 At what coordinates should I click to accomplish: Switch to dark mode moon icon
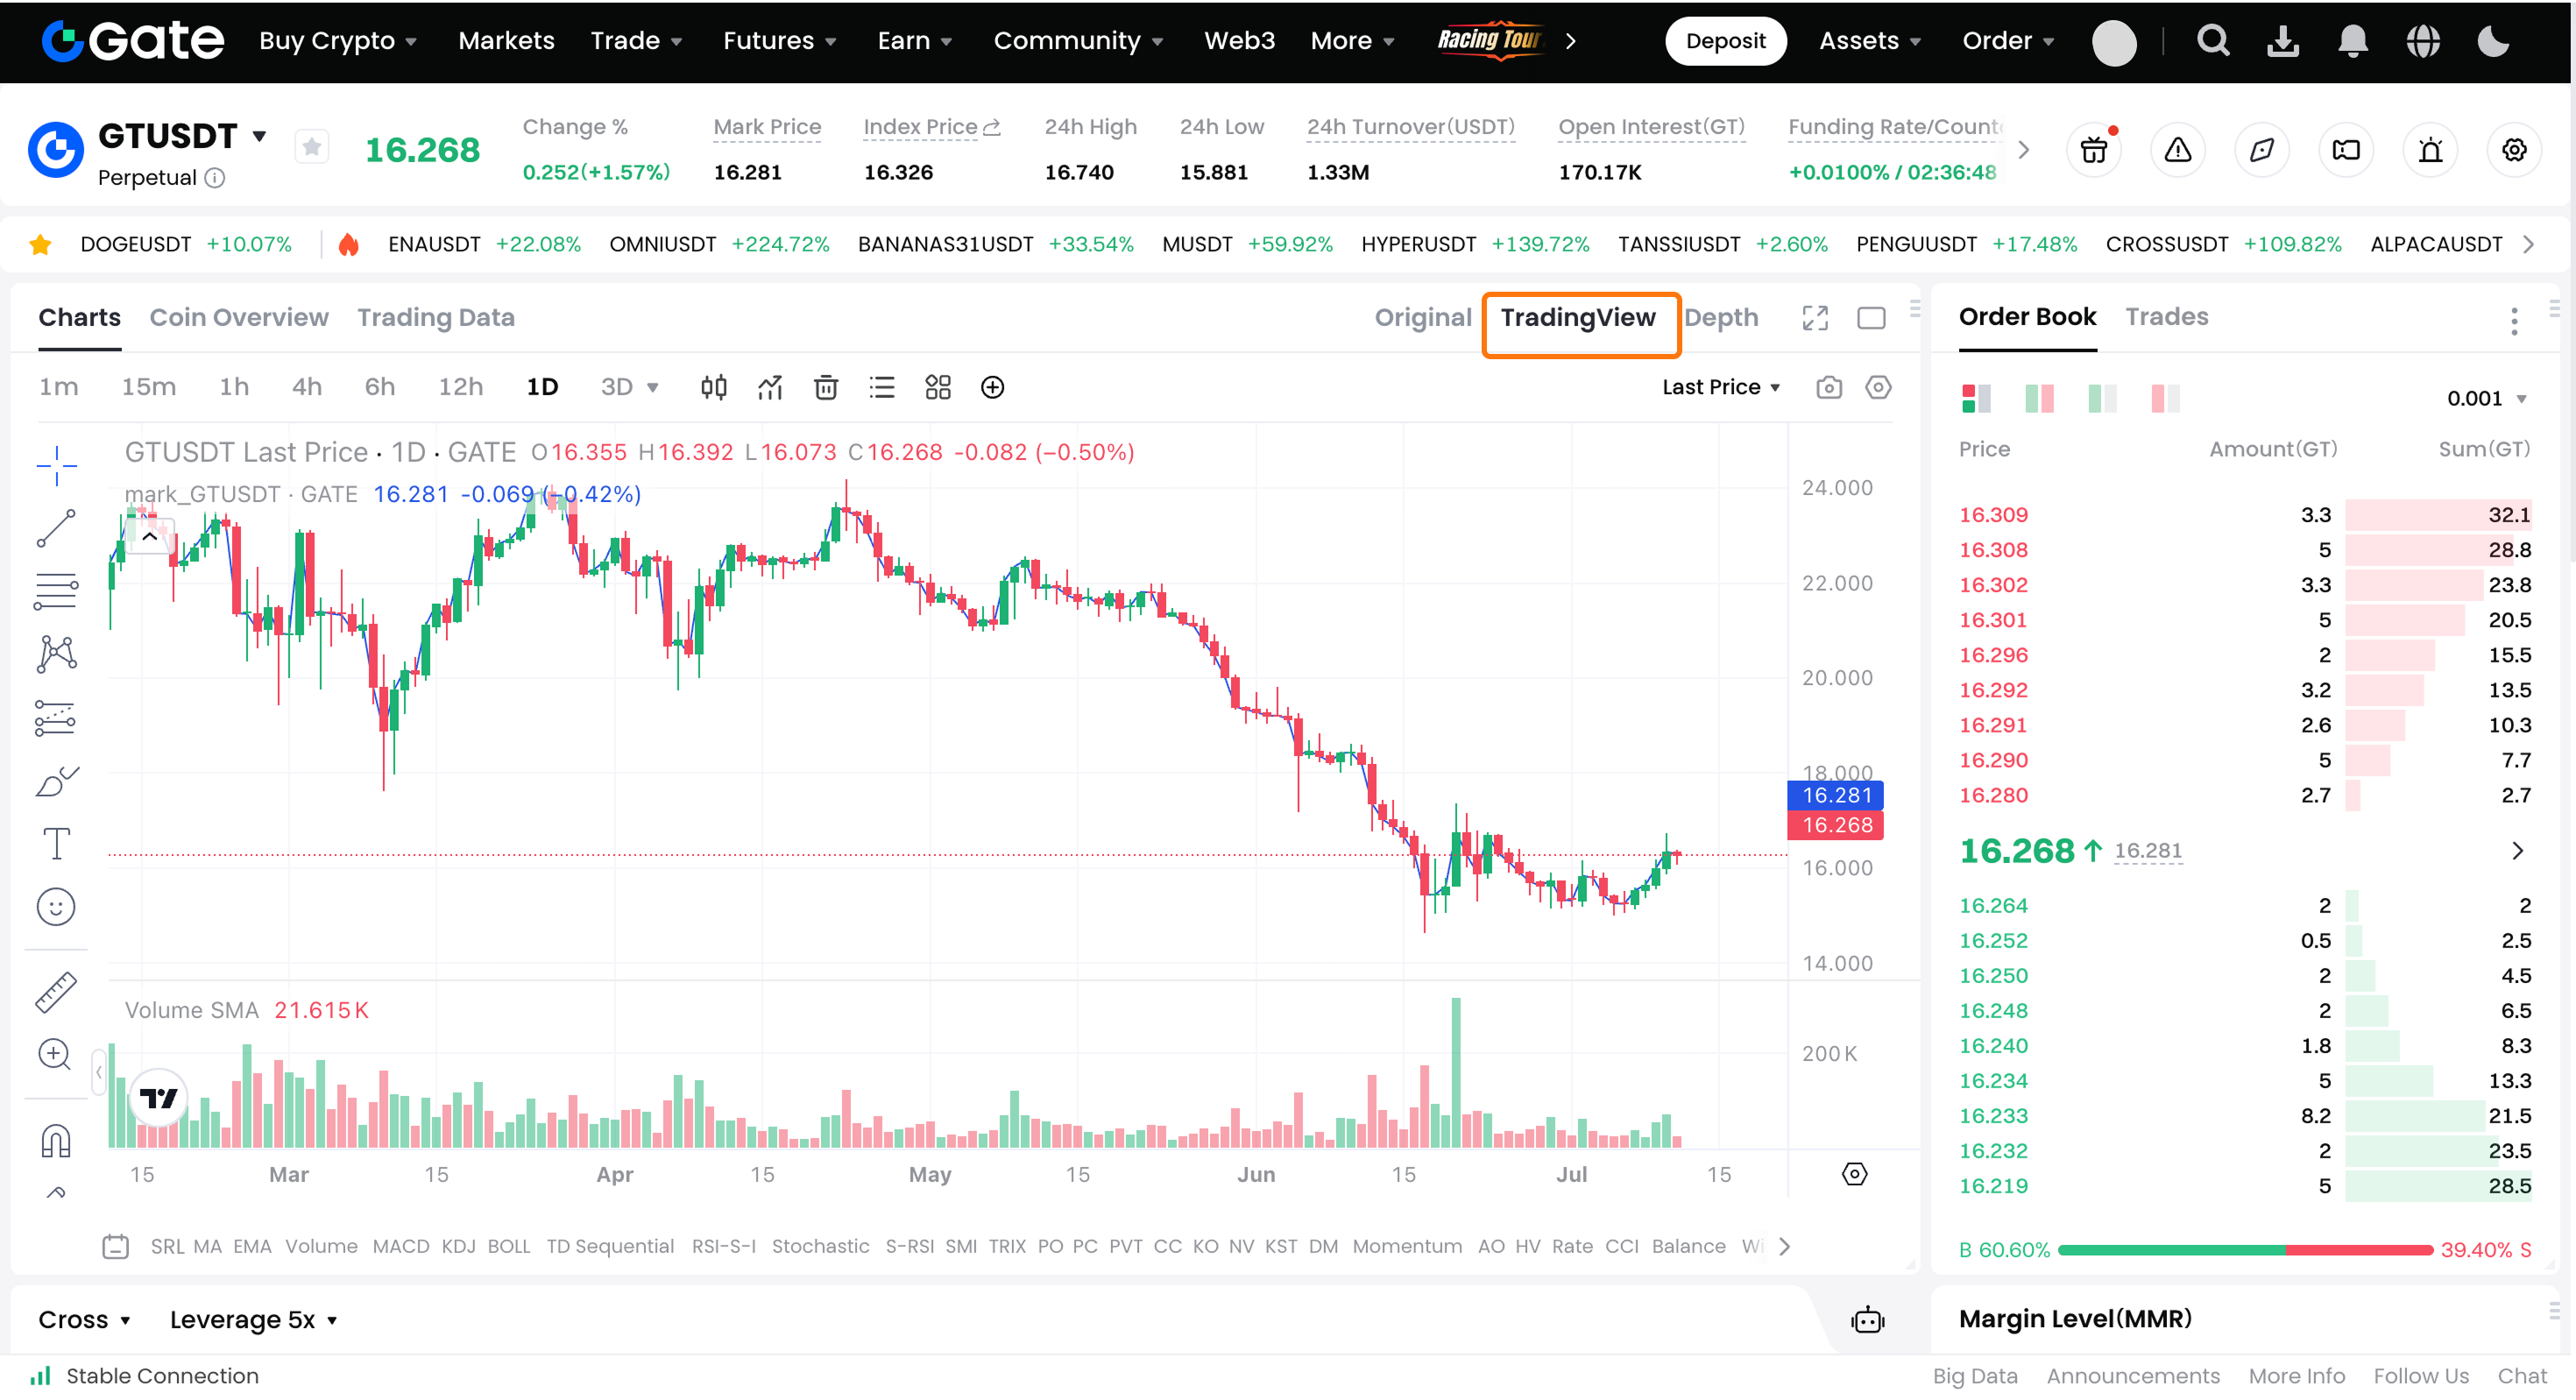pos(2493,41)
